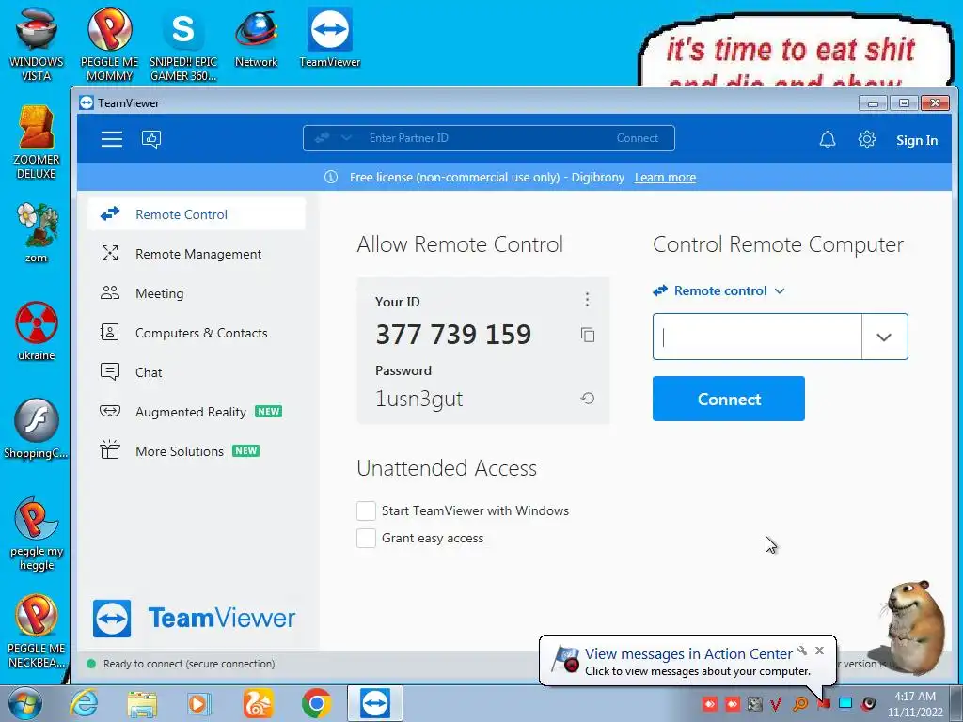Click the wrench icon in Action Center balloon

click(802, 651)
